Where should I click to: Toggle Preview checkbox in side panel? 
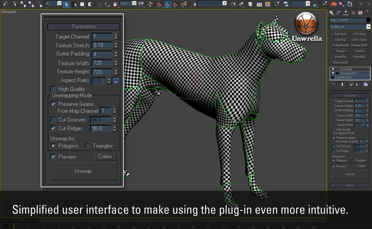pos(333,166)
